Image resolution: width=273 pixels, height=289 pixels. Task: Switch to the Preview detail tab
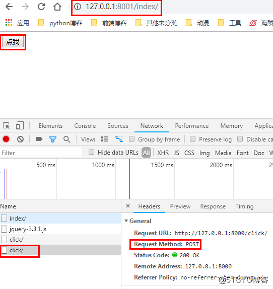pos(180,206)
